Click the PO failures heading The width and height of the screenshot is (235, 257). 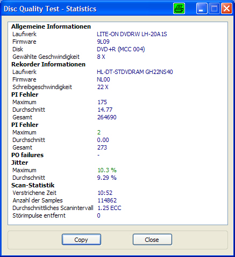[x=27, y=155]
